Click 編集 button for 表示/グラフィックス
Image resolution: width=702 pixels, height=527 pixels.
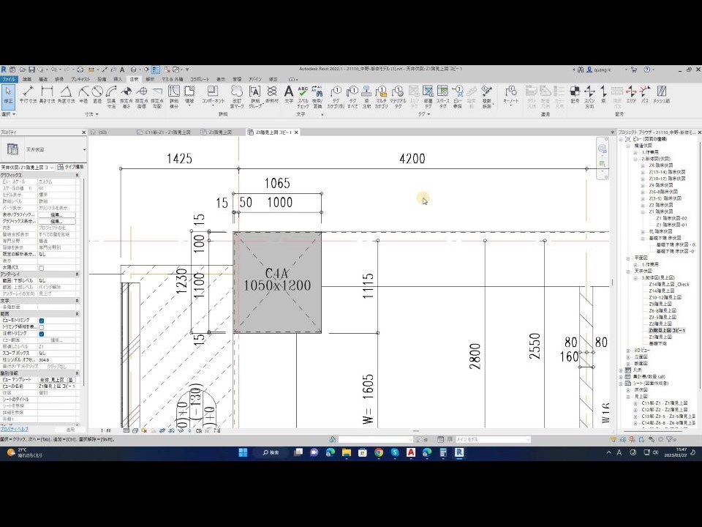[x=56, y=214]
